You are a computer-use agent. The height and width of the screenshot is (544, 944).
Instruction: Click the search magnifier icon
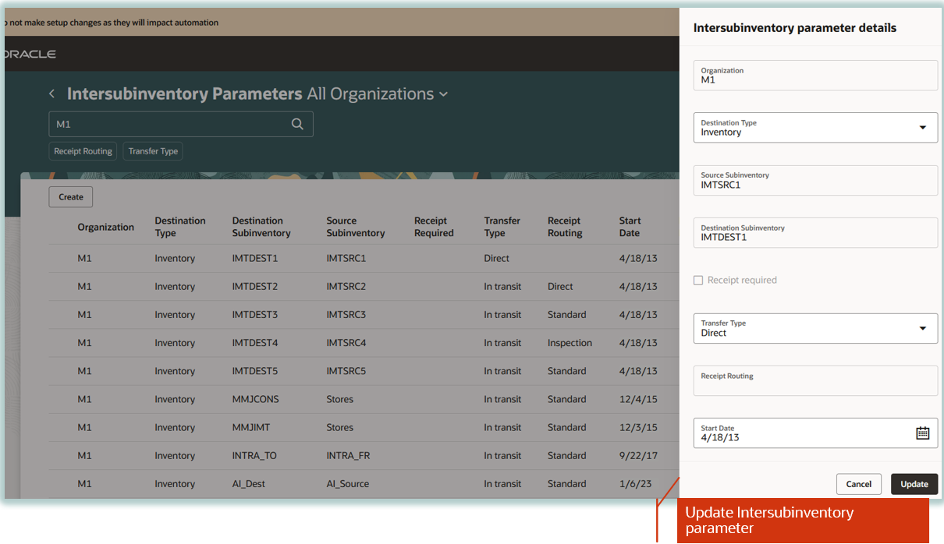pos(297,124)
